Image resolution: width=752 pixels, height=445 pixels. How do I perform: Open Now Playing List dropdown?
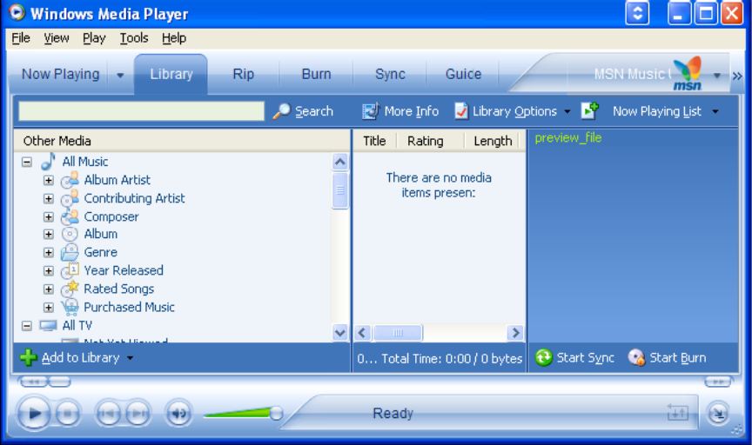click(x=715, y=111)
